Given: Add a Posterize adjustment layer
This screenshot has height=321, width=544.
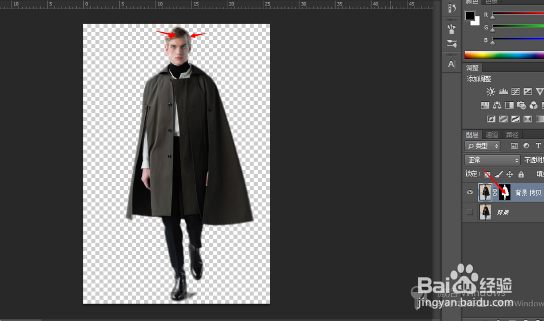Looking at the screenshot, I should [x=503, y=119].
